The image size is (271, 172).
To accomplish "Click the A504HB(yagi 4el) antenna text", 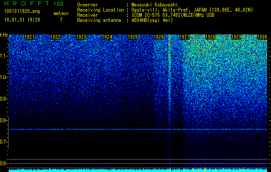I will click(x=152, y=20).
